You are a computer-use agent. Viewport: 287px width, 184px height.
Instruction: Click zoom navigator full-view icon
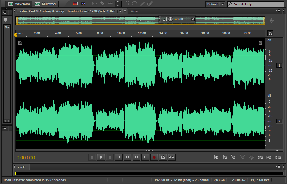(271, 21)
